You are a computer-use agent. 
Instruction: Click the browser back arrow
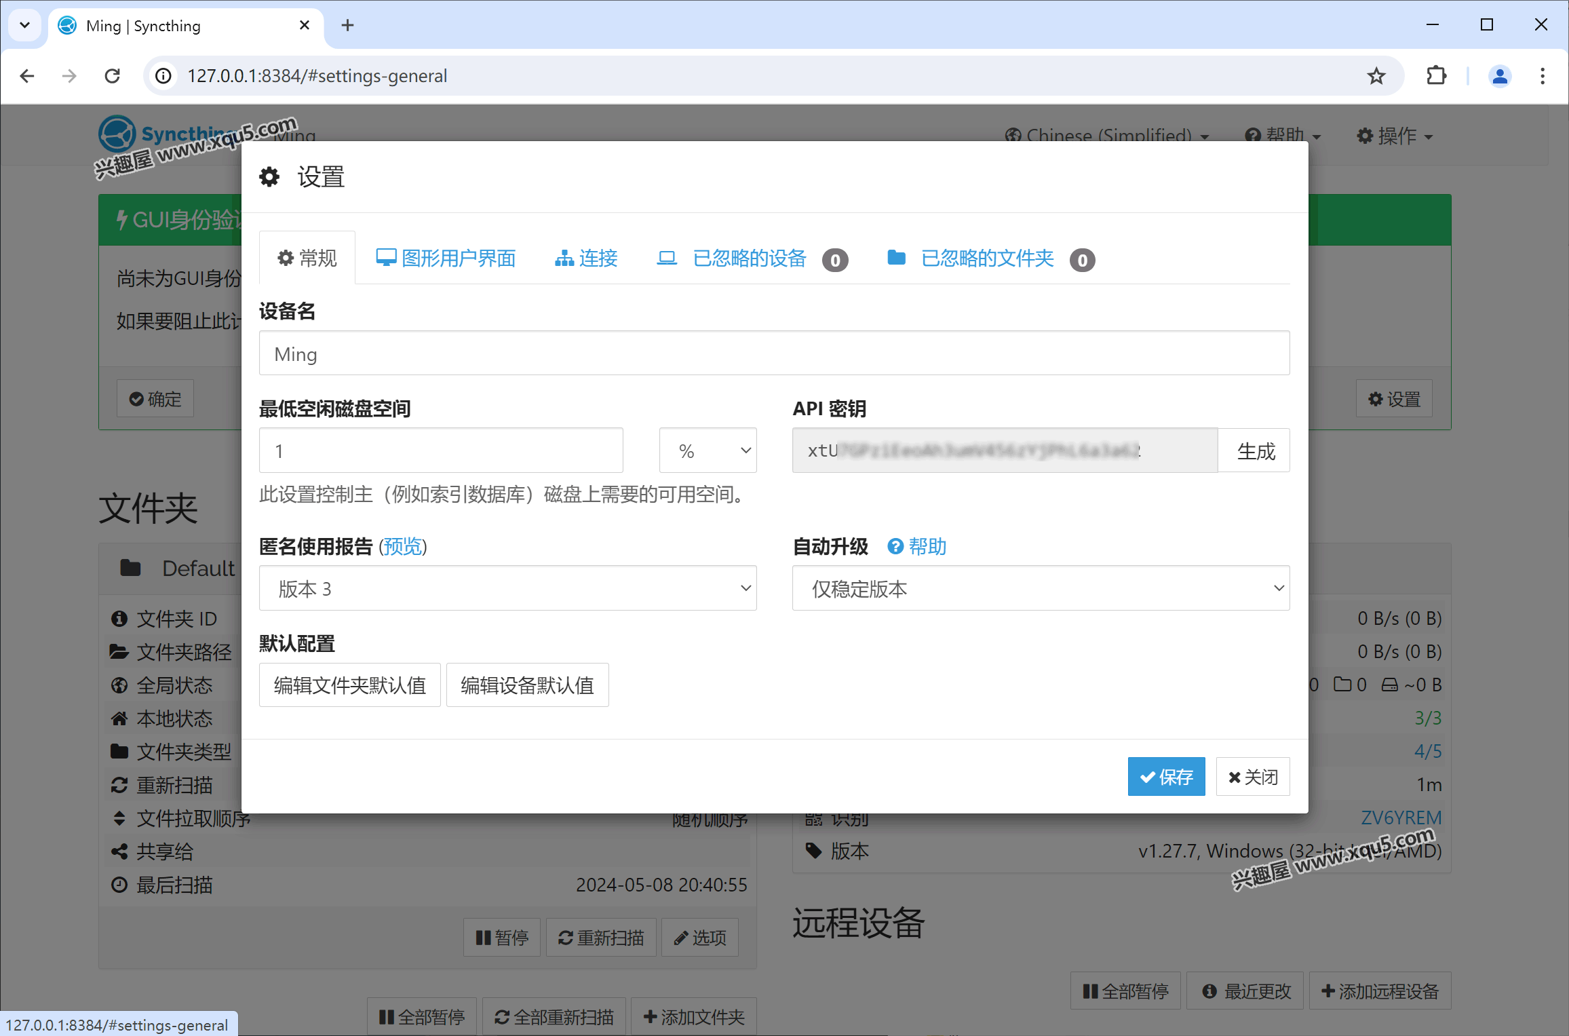[27, 76]
